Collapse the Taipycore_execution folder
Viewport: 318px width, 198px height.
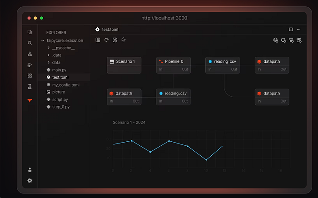pyautogui.click(x=42, y=40)
